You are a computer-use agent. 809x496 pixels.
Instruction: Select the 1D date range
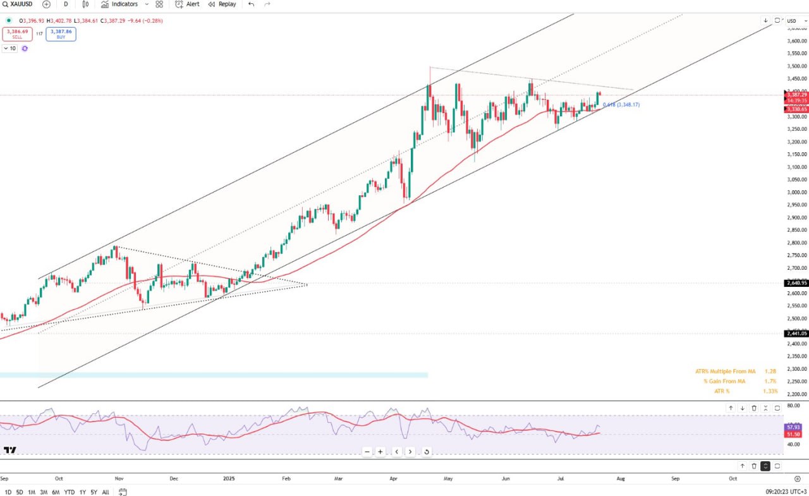pyautogui.click(x=8, y=492)
